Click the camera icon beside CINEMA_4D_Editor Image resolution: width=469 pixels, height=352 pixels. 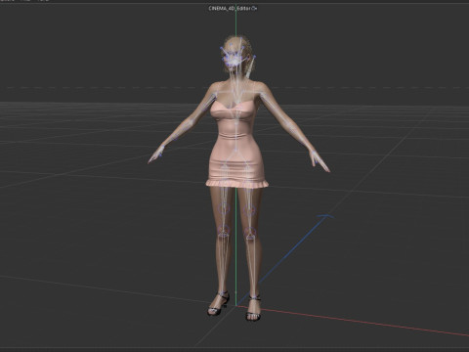[x=255, y=9]
